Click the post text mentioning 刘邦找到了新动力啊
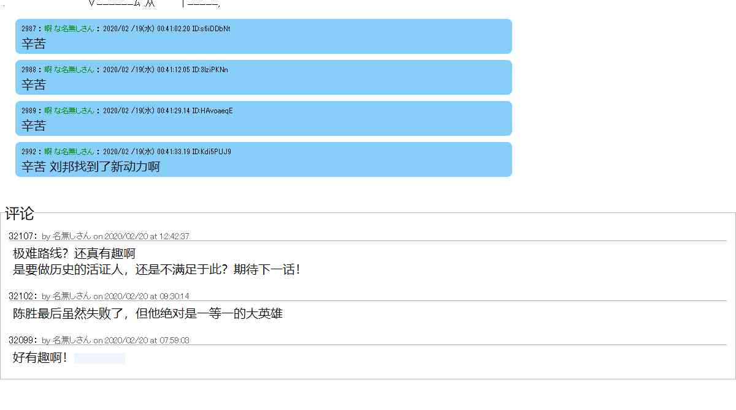 91,166
